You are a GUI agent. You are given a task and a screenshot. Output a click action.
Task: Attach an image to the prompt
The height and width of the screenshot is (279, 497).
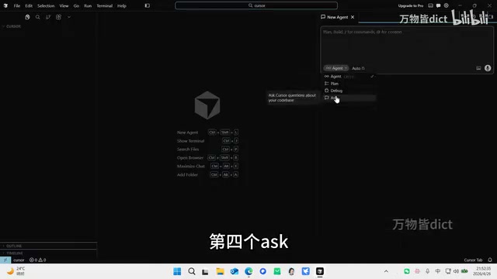478,68
